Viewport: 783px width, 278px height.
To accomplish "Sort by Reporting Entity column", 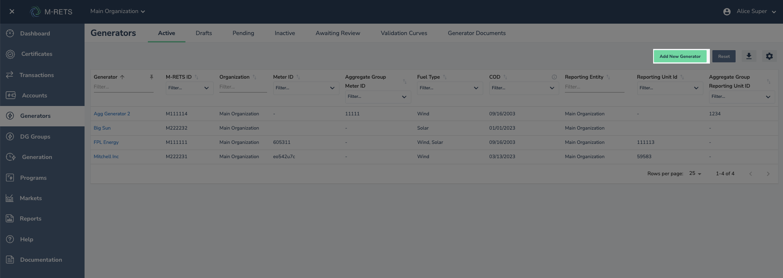I will click(608, 77).
